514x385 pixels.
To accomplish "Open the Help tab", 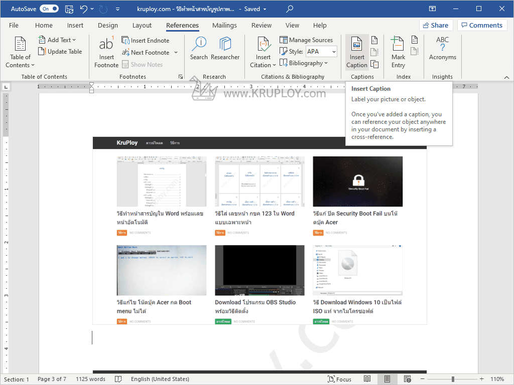I will pos(320,25).
